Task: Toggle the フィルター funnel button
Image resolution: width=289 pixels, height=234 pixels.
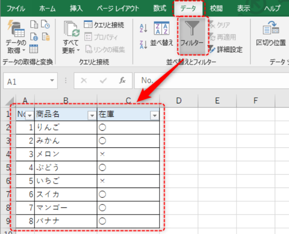Action: (x=192, y=36)
